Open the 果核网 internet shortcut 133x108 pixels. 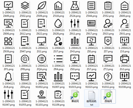coord(75,96)
